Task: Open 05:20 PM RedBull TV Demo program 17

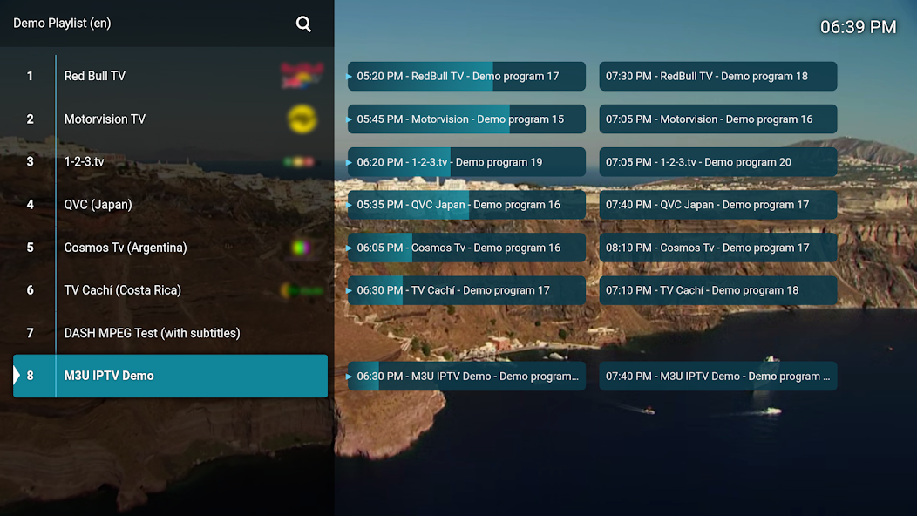Action: 466,76
